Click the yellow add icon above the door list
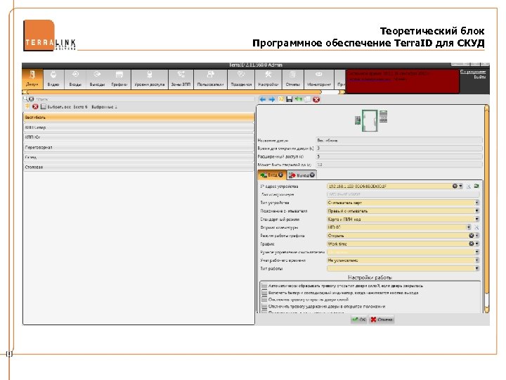The height and width of the screenshot is (380, 506). 27,106
